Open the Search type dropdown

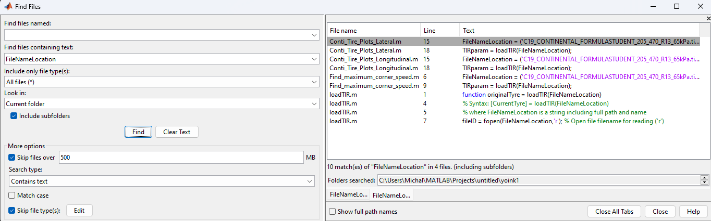[310, 181]
